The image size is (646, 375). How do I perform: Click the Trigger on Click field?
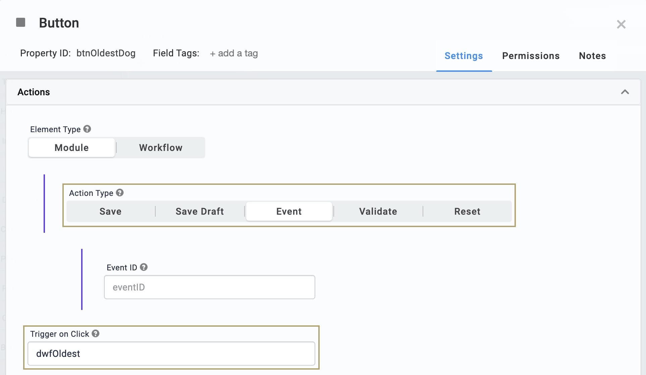click(x=171, y=354)
